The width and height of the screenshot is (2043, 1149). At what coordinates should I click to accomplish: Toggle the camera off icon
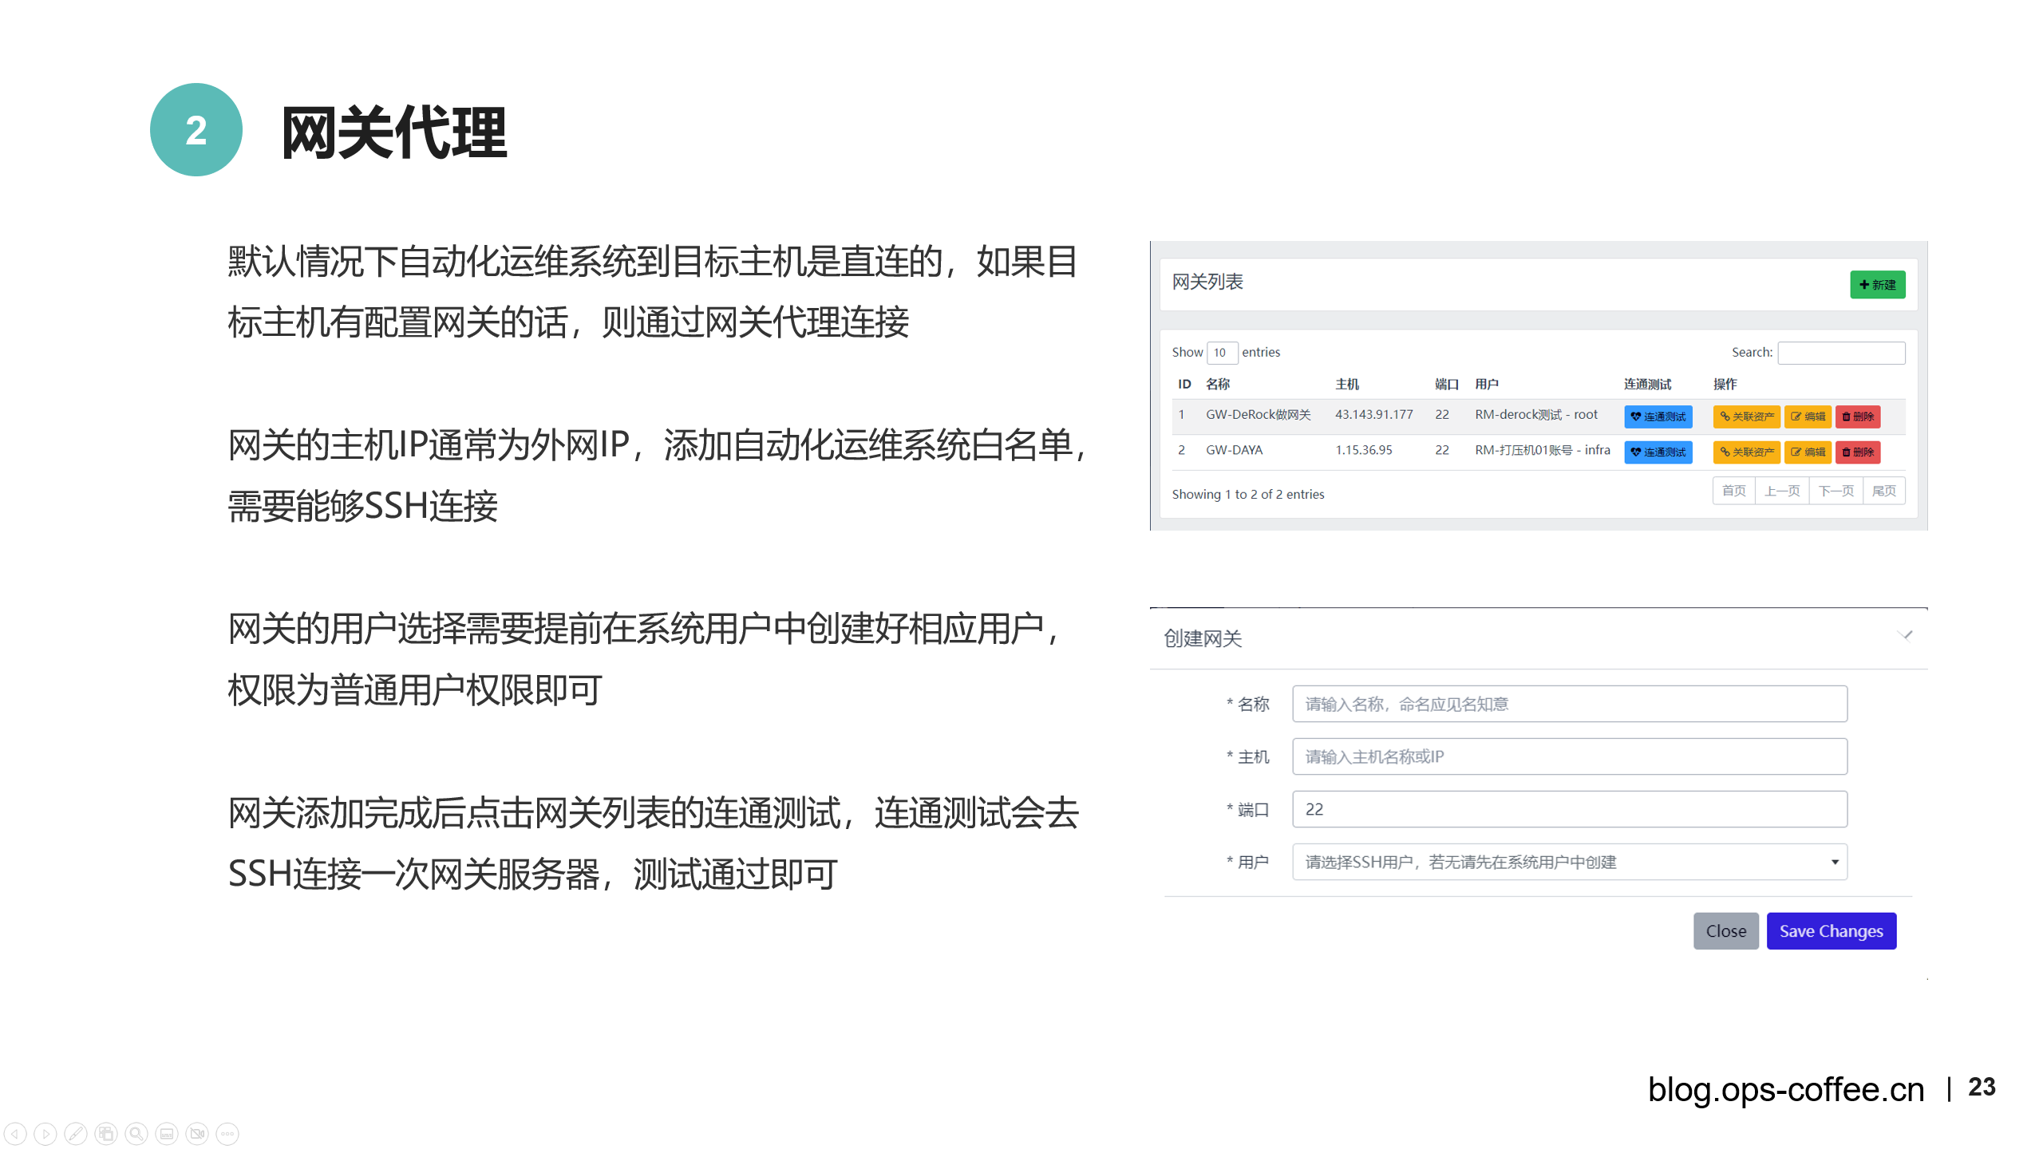(197, 1133)
